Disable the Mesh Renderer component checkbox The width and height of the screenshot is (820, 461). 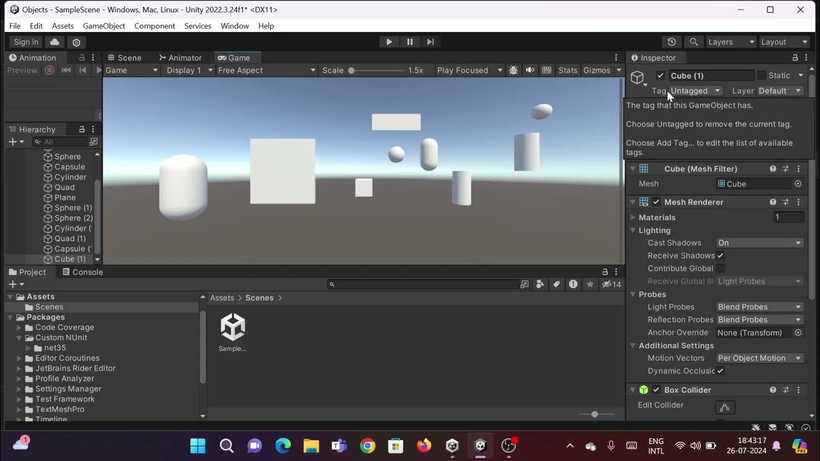(x=656, y=202)
